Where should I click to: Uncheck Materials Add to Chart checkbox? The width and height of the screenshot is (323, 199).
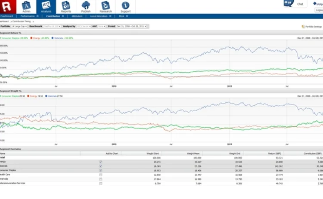click(101, 166)
